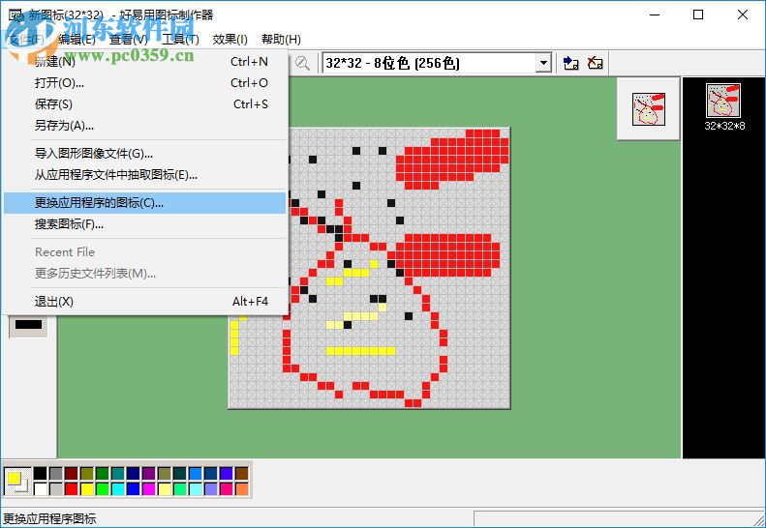Screen dimensions: 766x528
Task: Open the 查看(V) menu
Action: (x=129, y=40)
